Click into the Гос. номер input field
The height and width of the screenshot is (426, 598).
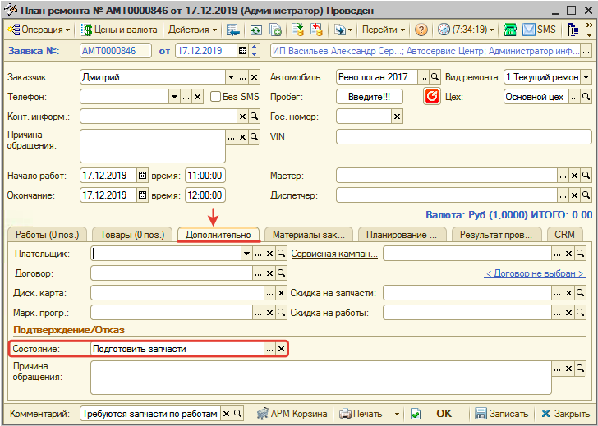362,117
